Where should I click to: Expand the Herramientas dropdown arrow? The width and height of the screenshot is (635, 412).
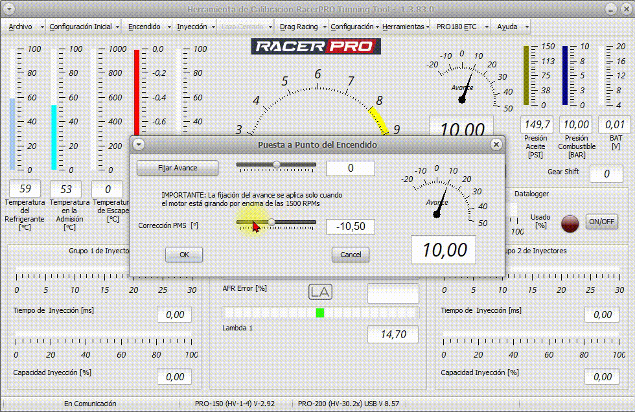click(428, 27)
